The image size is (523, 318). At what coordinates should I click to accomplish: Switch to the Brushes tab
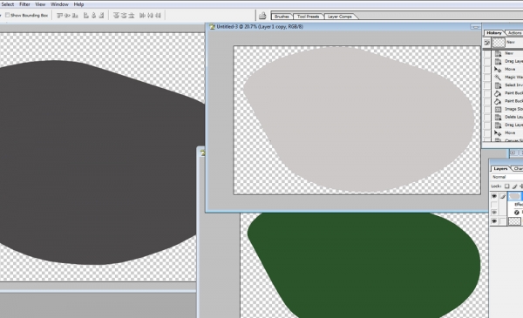[282, 17]
